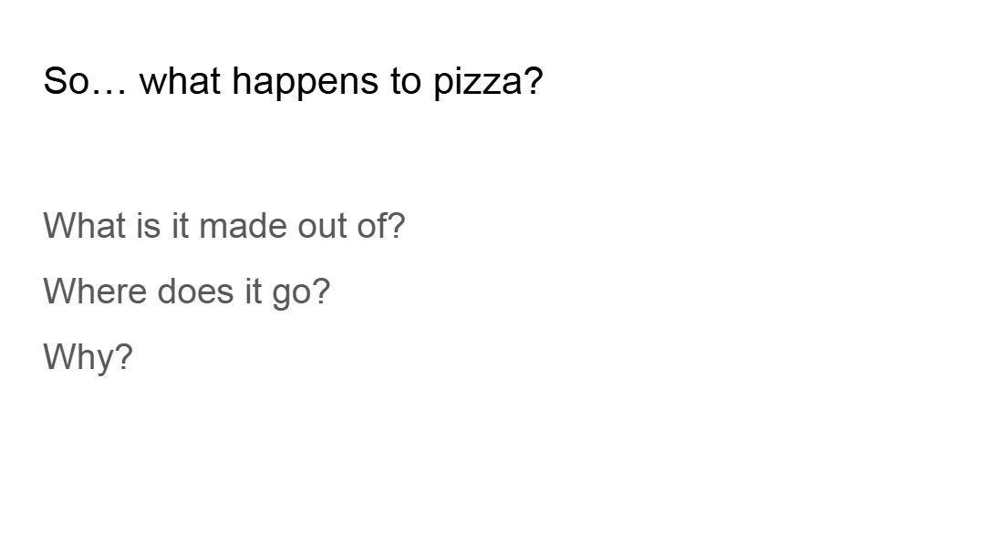Click the slide title about pizza
This screenshot has height=553, width=985.
[293, 81]
